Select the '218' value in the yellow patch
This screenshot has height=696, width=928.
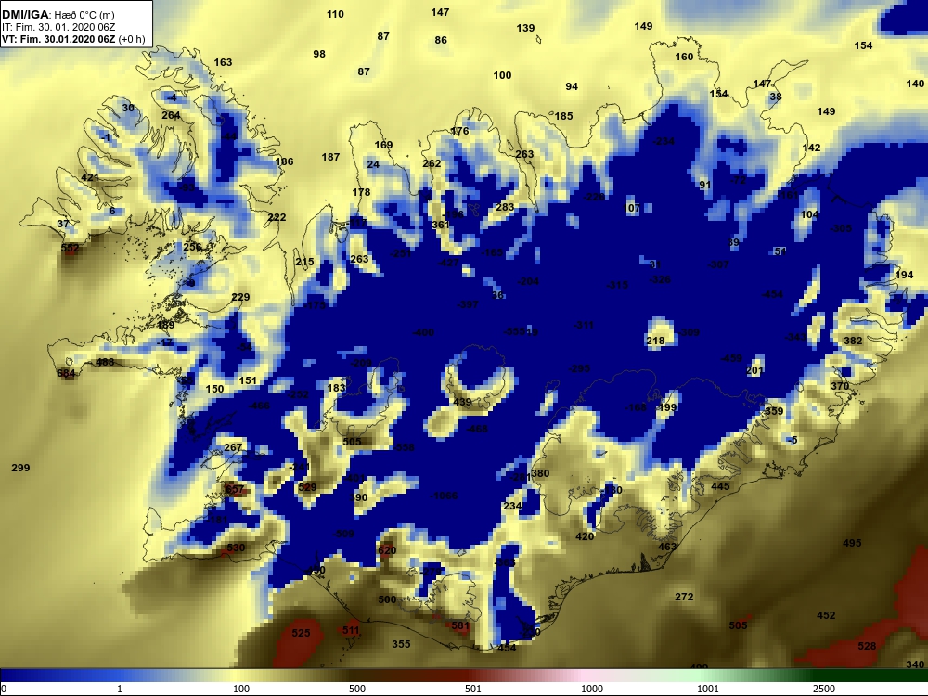[655, 341]
